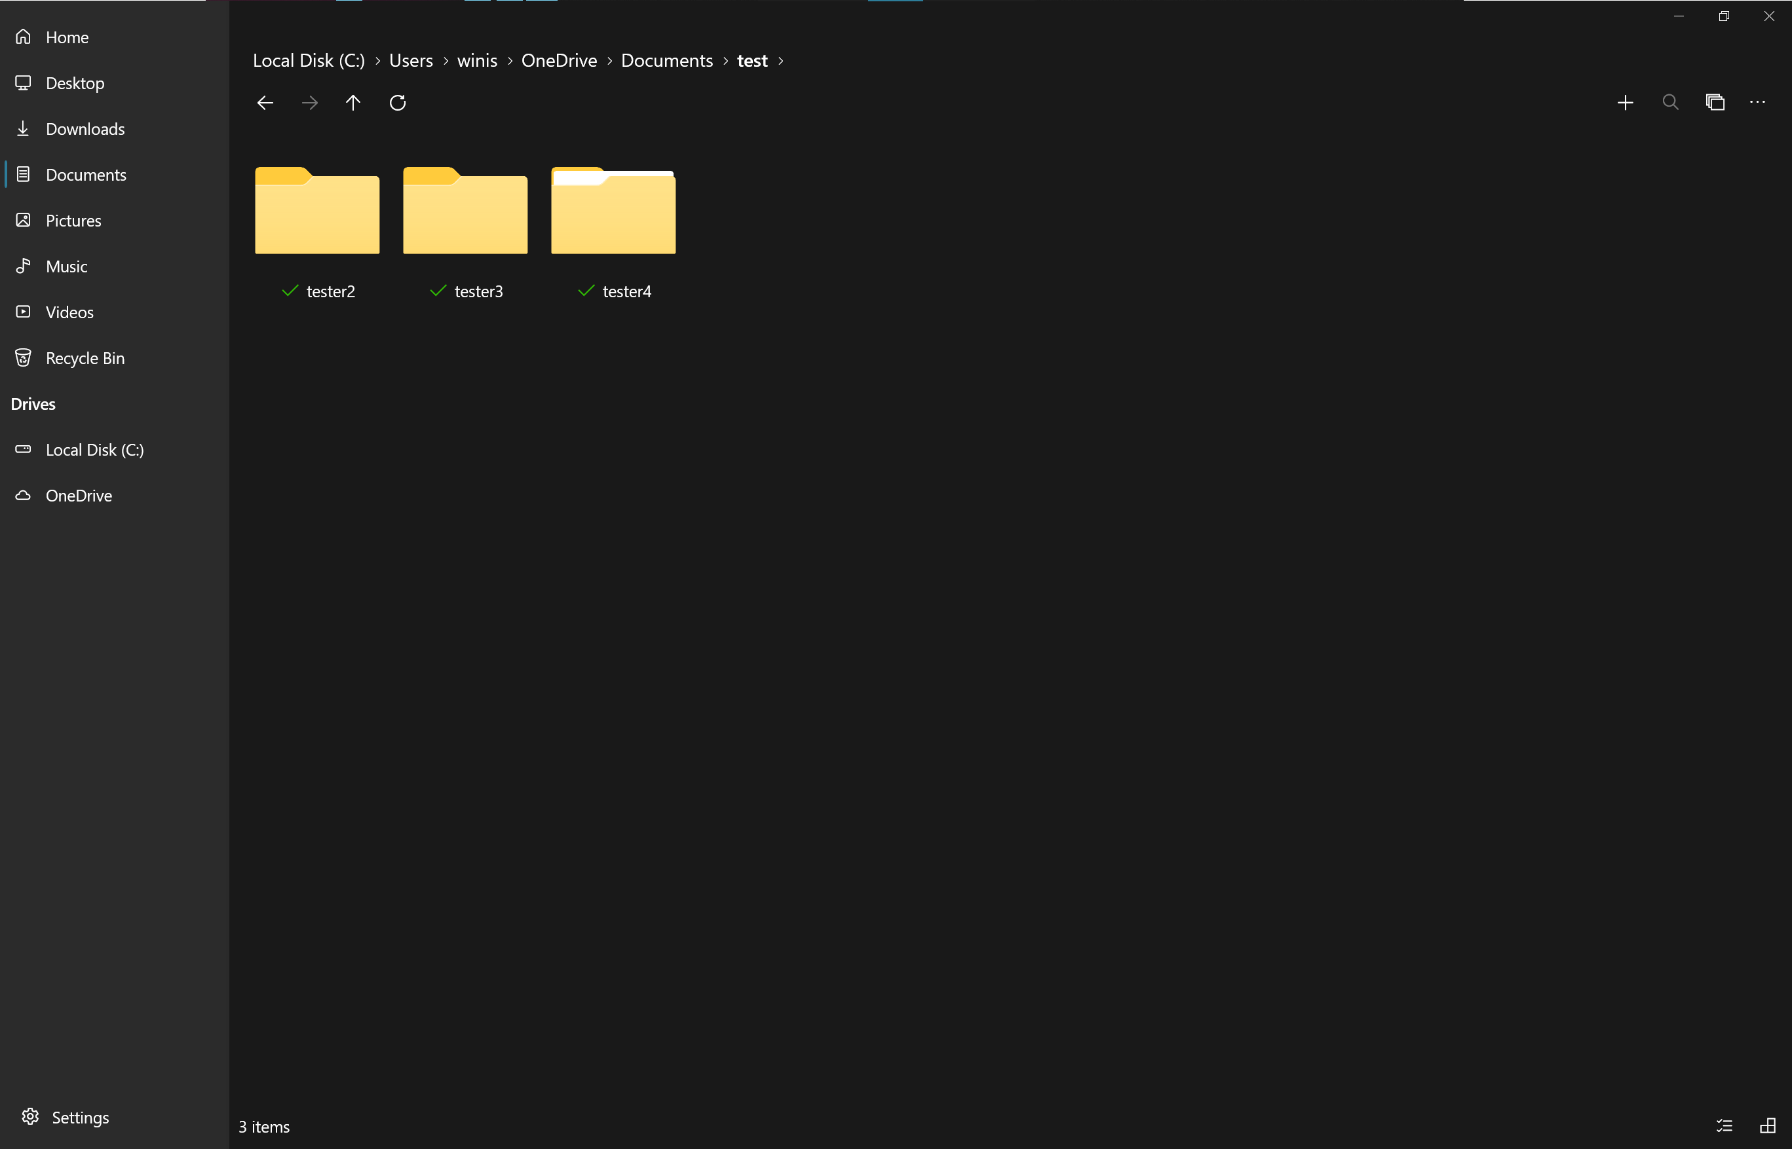The image size is (1792, 1149).
Task: Click the Drives section header
Action: 33,405
